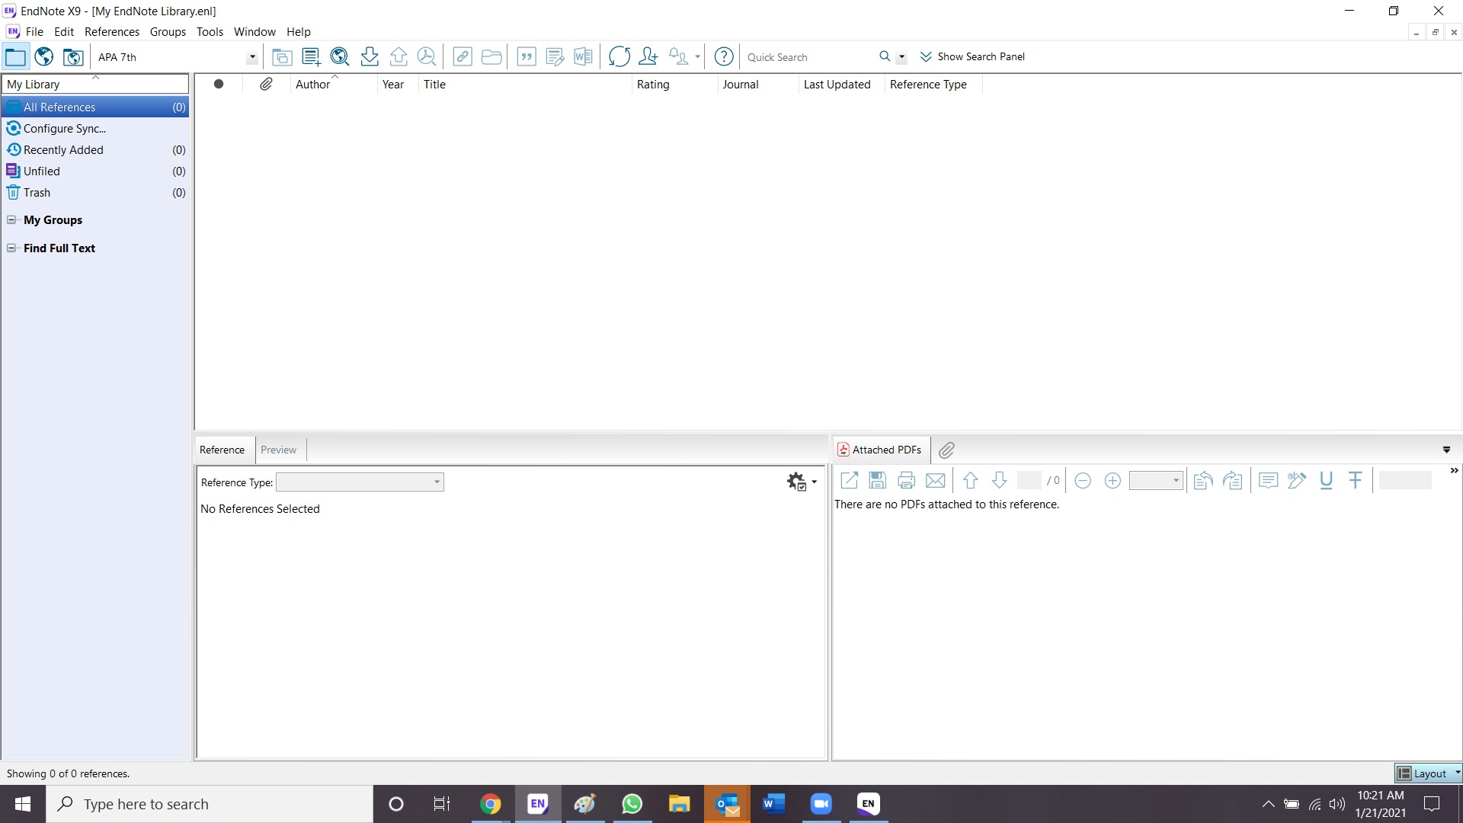Select Trash in the library sidebar
Screen dimensions: 1463x823
[37, 192]
